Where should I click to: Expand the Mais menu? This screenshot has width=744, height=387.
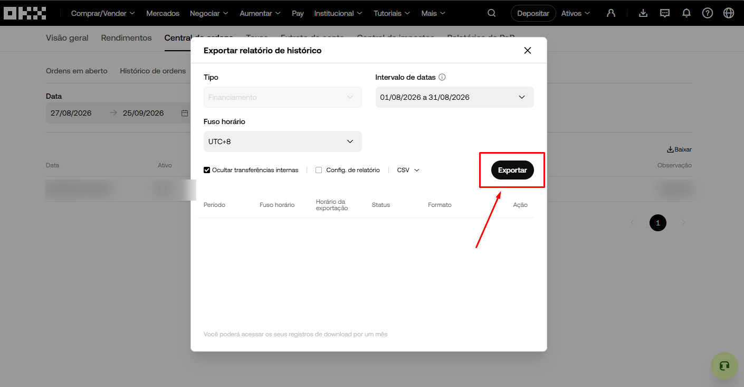(x=433, y=13)
